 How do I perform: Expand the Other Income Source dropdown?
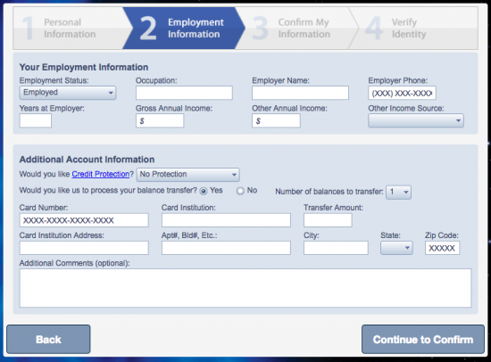(416, 120)
